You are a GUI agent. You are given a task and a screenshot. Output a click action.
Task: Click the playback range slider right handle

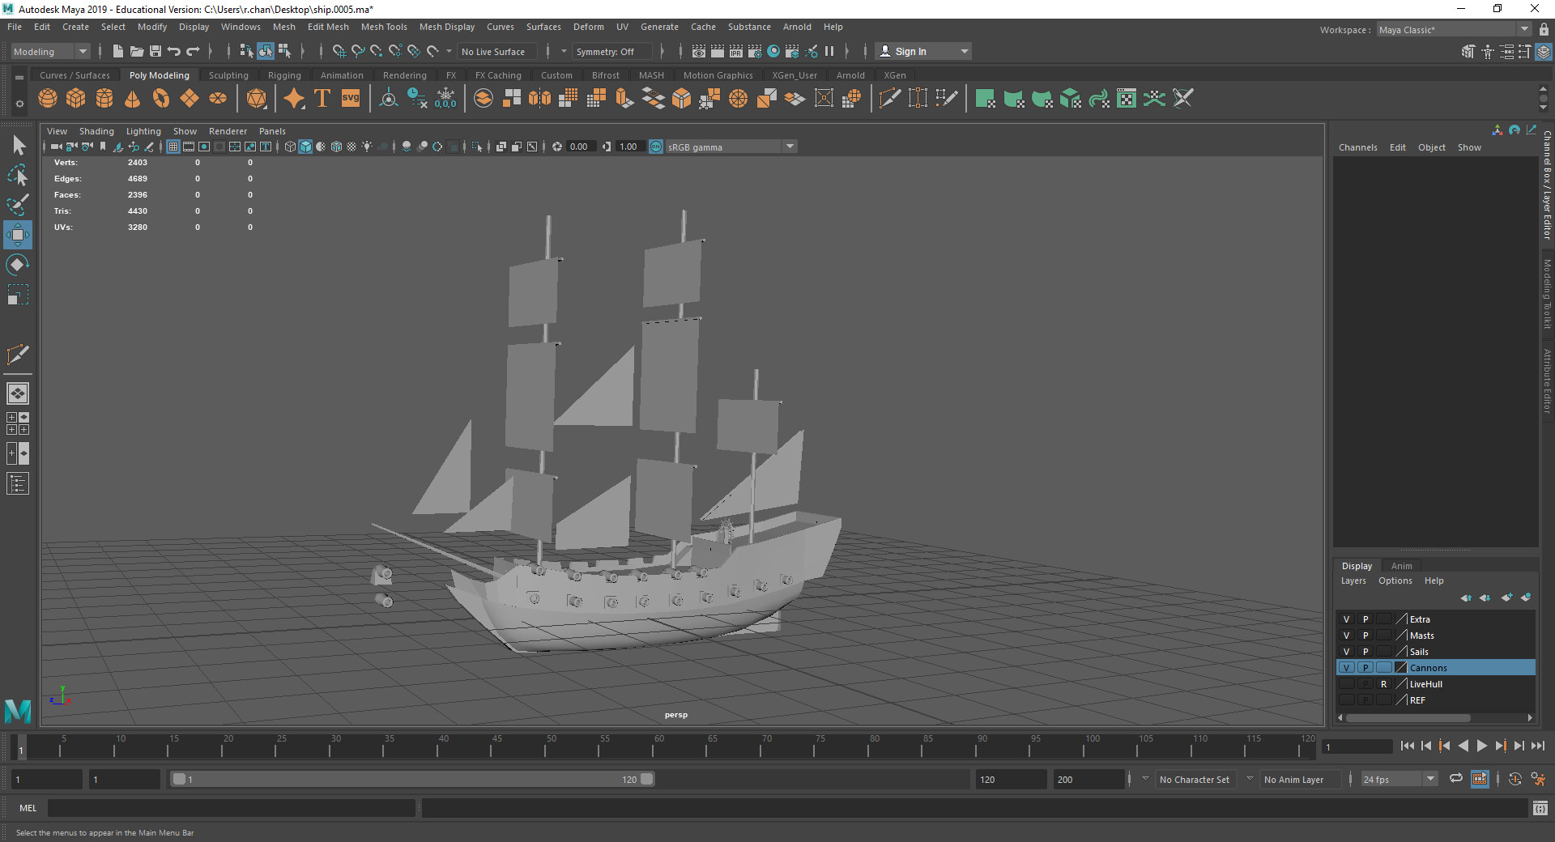(646, 779)
